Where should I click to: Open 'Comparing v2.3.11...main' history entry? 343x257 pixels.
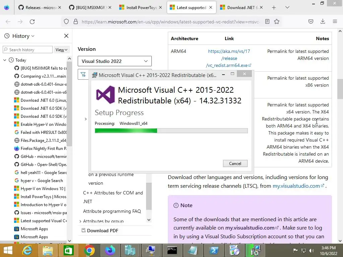(40, 76)
